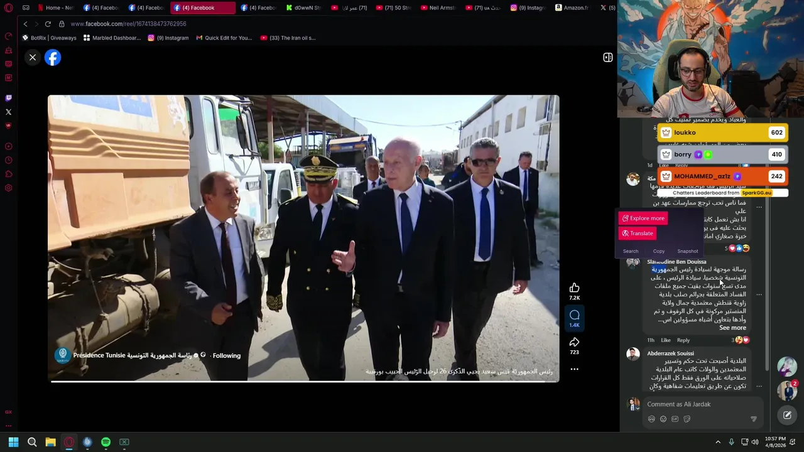This screenshot has height=452, width=804.
Task: Switch to the Home - Netflix tab
Action: [57, 8]
